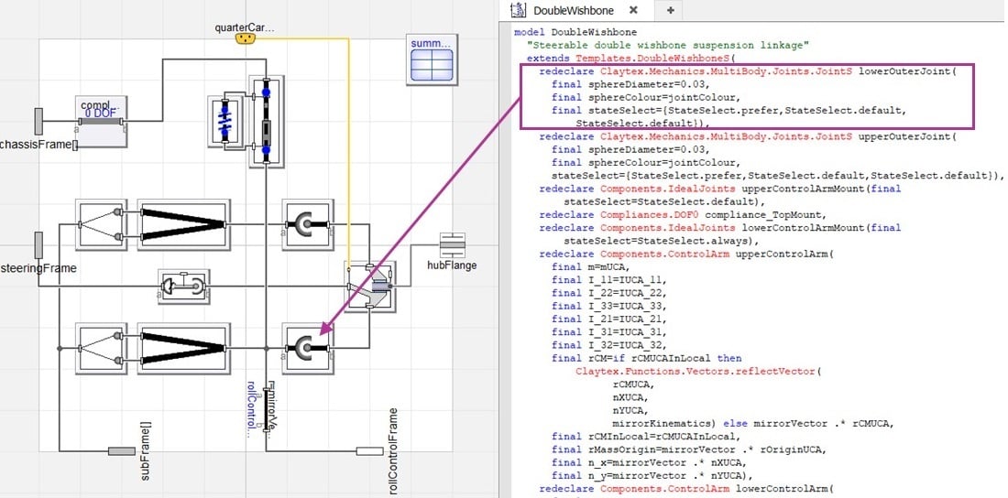Click the quarterCar yellow bus connector
The image size is (1008, 498).
click(245, 38)
